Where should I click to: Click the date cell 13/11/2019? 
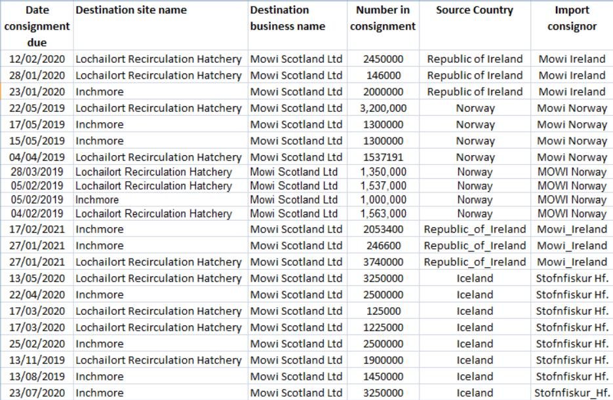coord(37,360)
